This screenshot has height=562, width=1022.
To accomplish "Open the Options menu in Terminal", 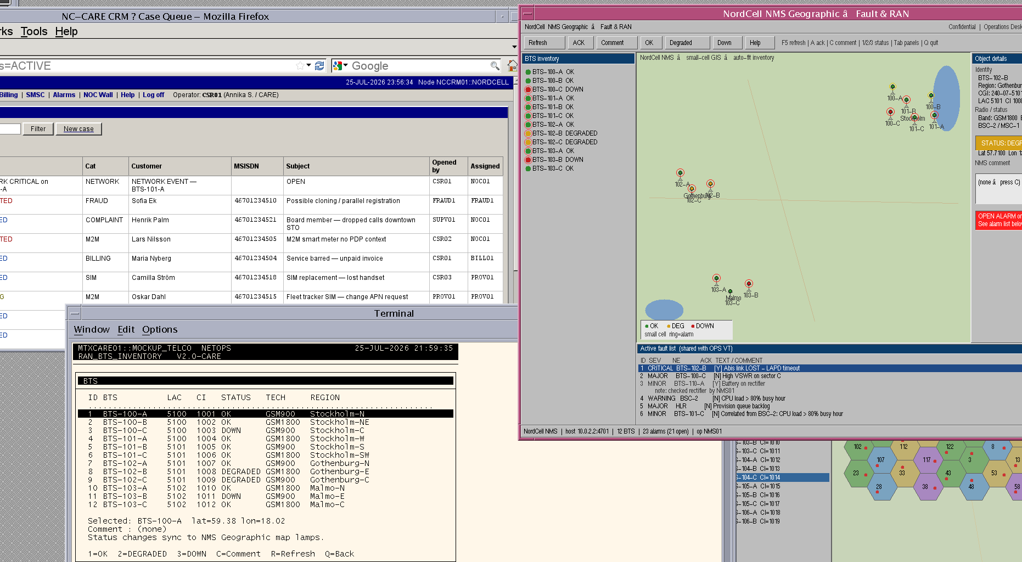I will tap(160, 329).
